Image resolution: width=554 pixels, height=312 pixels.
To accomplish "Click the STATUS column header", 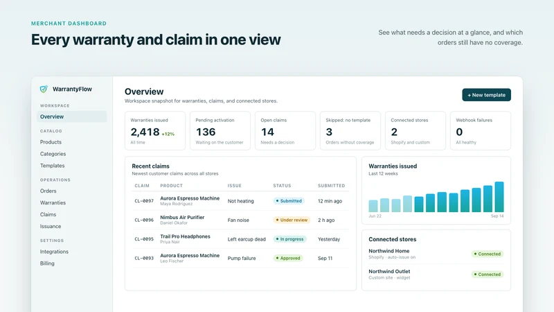I will point(282,186).
